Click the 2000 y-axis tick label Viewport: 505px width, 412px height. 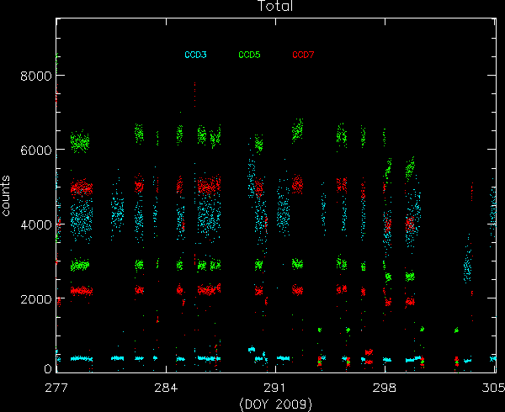pyautogui.click(x=35, y=299)
